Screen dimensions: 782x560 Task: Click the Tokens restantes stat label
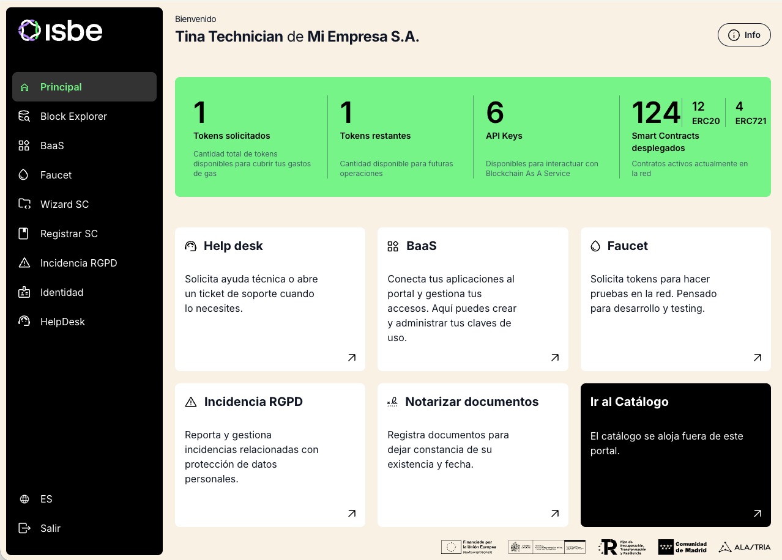coord(375,136)
